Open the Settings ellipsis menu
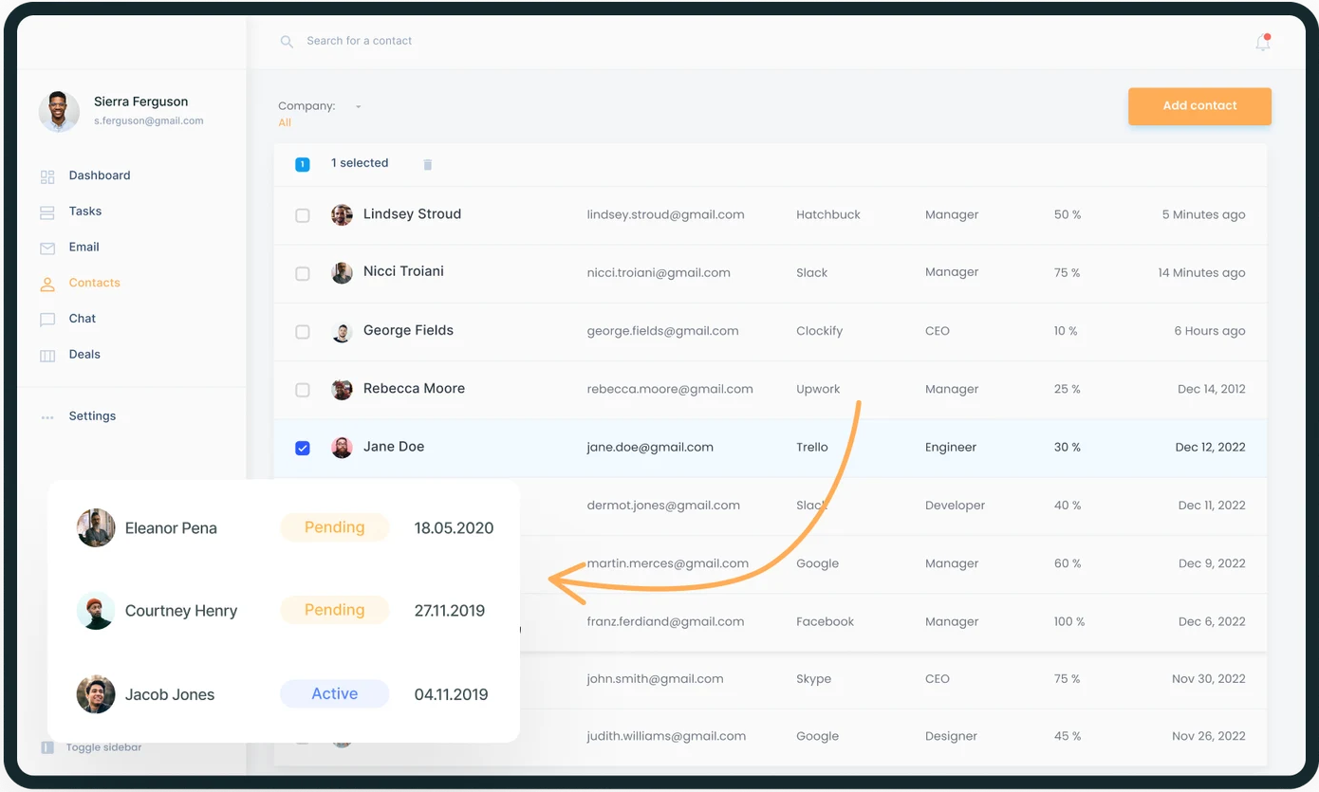1319x792 pixels. tap(47, 417)
